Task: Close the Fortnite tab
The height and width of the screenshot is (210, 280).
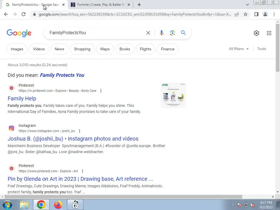Action: point(129,5)
